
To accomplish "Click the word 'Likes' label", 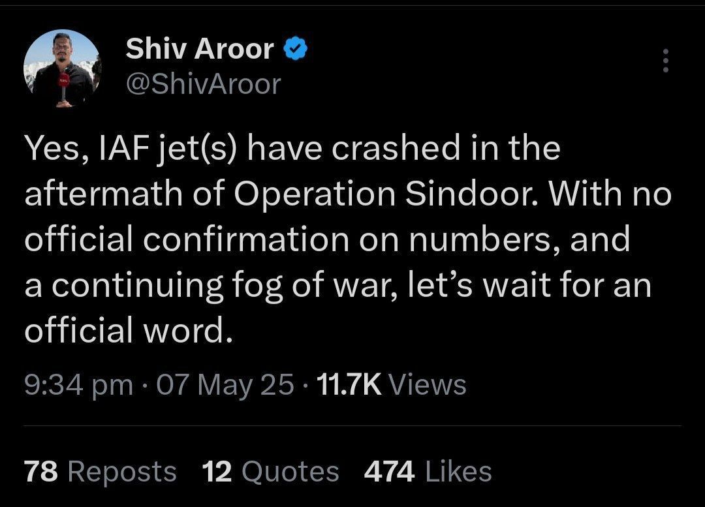I will [x=458, y=472].
